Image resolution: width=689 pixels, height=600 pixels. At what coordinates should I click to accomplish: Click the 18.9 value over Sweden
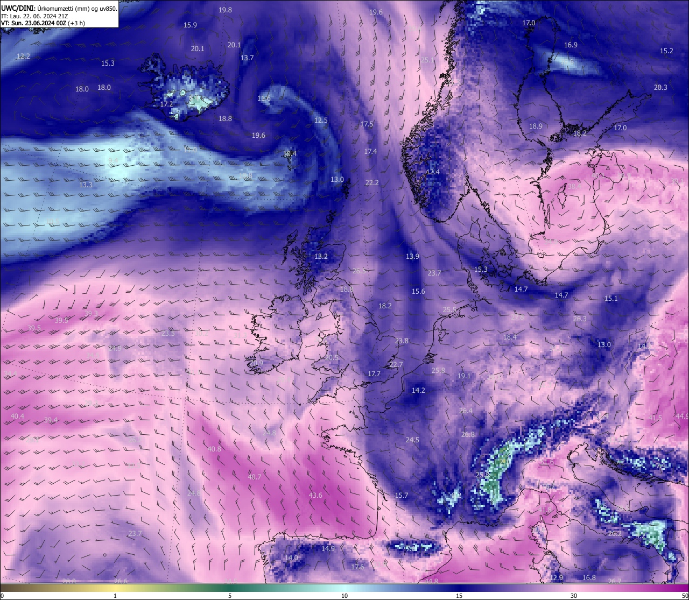(536, 126)
